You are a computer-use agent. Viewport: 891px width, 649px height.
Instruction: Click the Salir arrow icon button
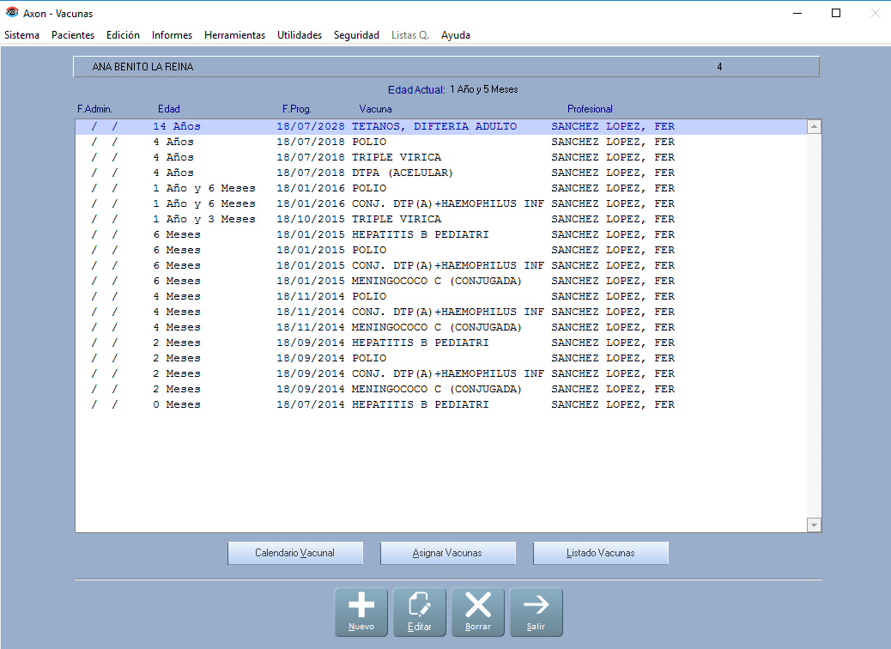[536, 611]
